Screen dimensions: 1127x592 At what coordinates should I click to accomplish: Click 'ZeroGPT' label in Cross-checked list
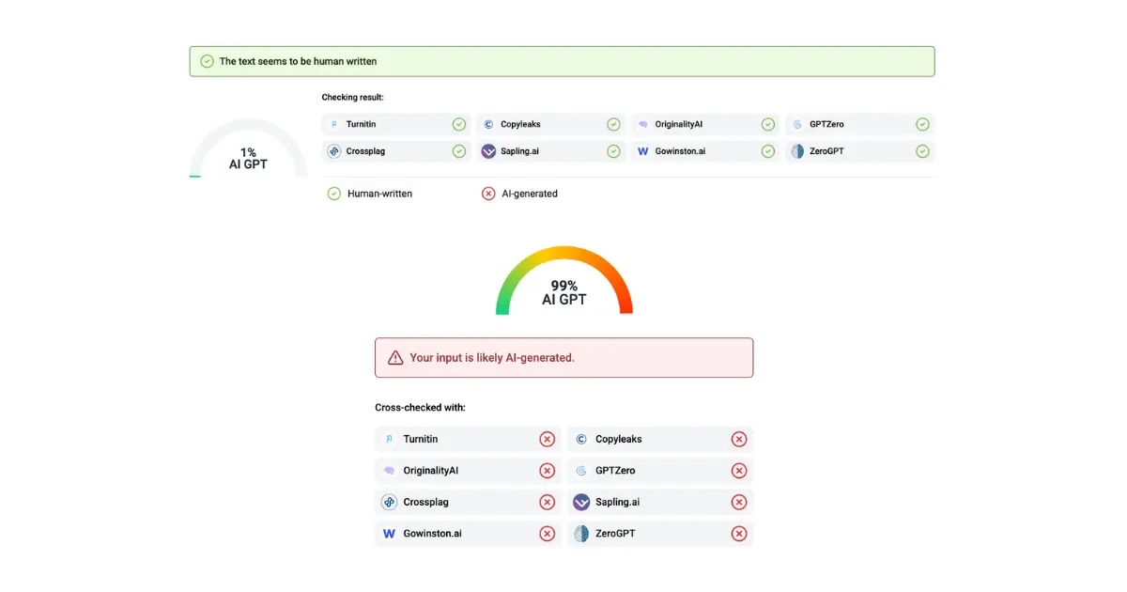(x=615, y=534)
